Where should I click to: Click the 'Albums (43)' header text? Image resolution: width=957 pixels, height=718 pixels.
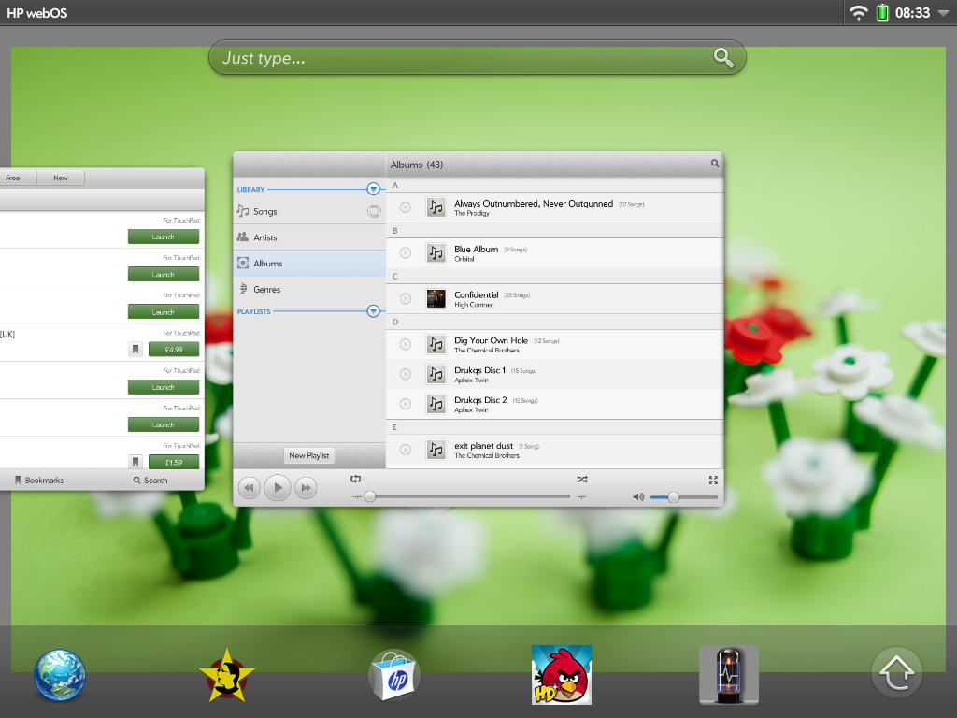[x=417, y=165]
